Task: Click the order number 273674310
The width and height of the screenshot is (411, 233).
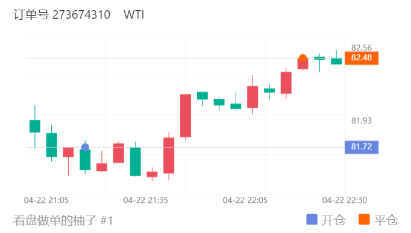Action: [x=81, y=14]
